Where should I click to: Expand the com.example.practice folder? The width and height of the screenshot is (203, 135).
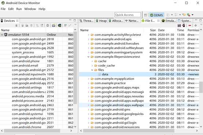click(x=89, y=83)
